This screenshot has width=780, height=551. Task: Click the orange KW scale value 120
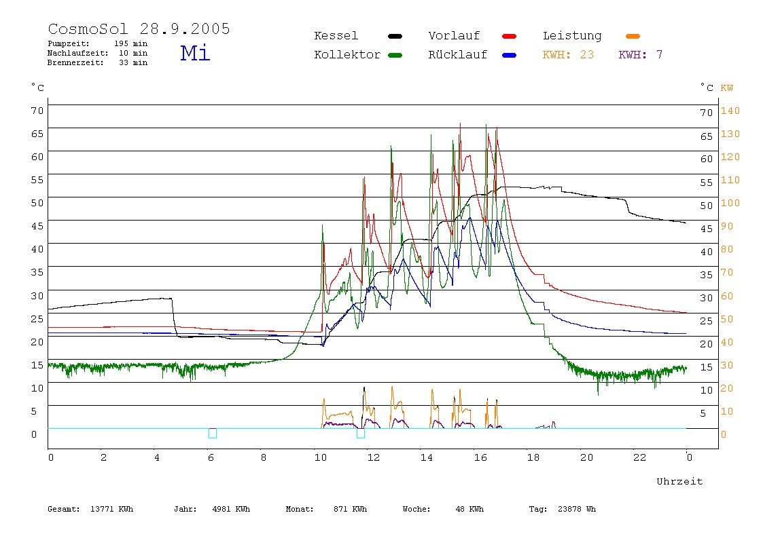(730, 157)
